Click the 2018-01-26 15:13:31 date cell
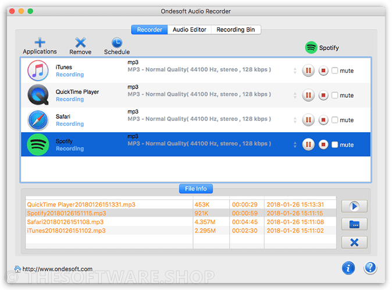This screenshot has height=290, width=392. [x=295, y=204]
